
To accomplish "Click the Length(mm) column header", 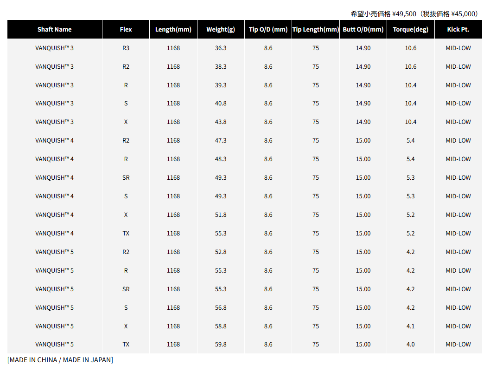I will point(173,29).
